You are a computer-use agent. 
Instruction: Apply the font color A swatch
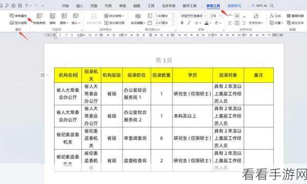click(x=207, y=23)
